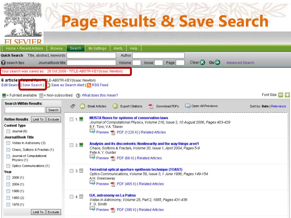Image resolution: width=291 pixels, height=218 pixels.
Task: Open the Terrestrial optical aperture synthesis technique title
Action: click(136, 169)
